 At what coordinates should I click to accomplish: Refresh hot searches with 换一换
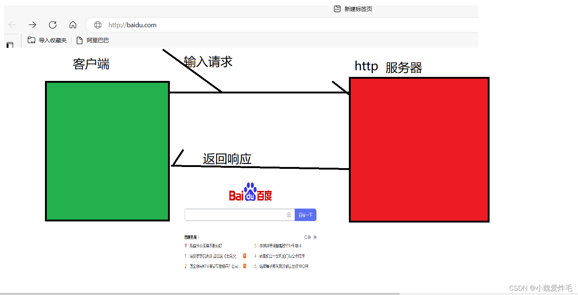(x=311, y=237)
